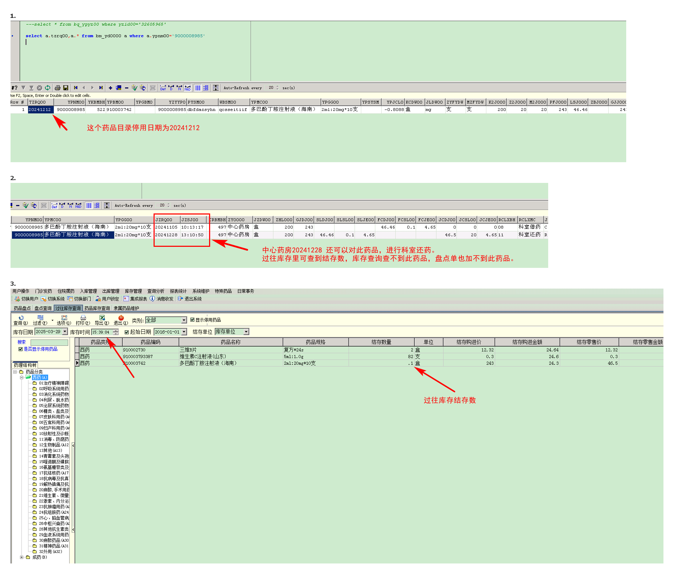The width and height of the screenshot is (674, 574).
Task: Expand the 成药(B) tree node
Action: pyautogui.click(x=21, y=557)
